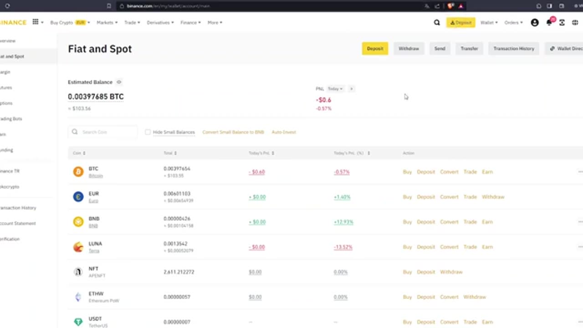The image size is (583, 328).
Task: Expand the Buy Crypto menu
Action: point(70,22)
